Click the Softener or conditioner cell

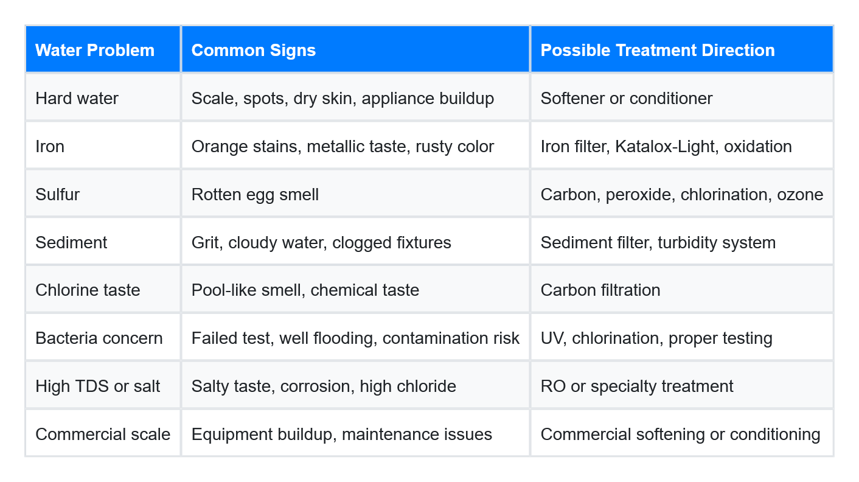click(682, 97)
